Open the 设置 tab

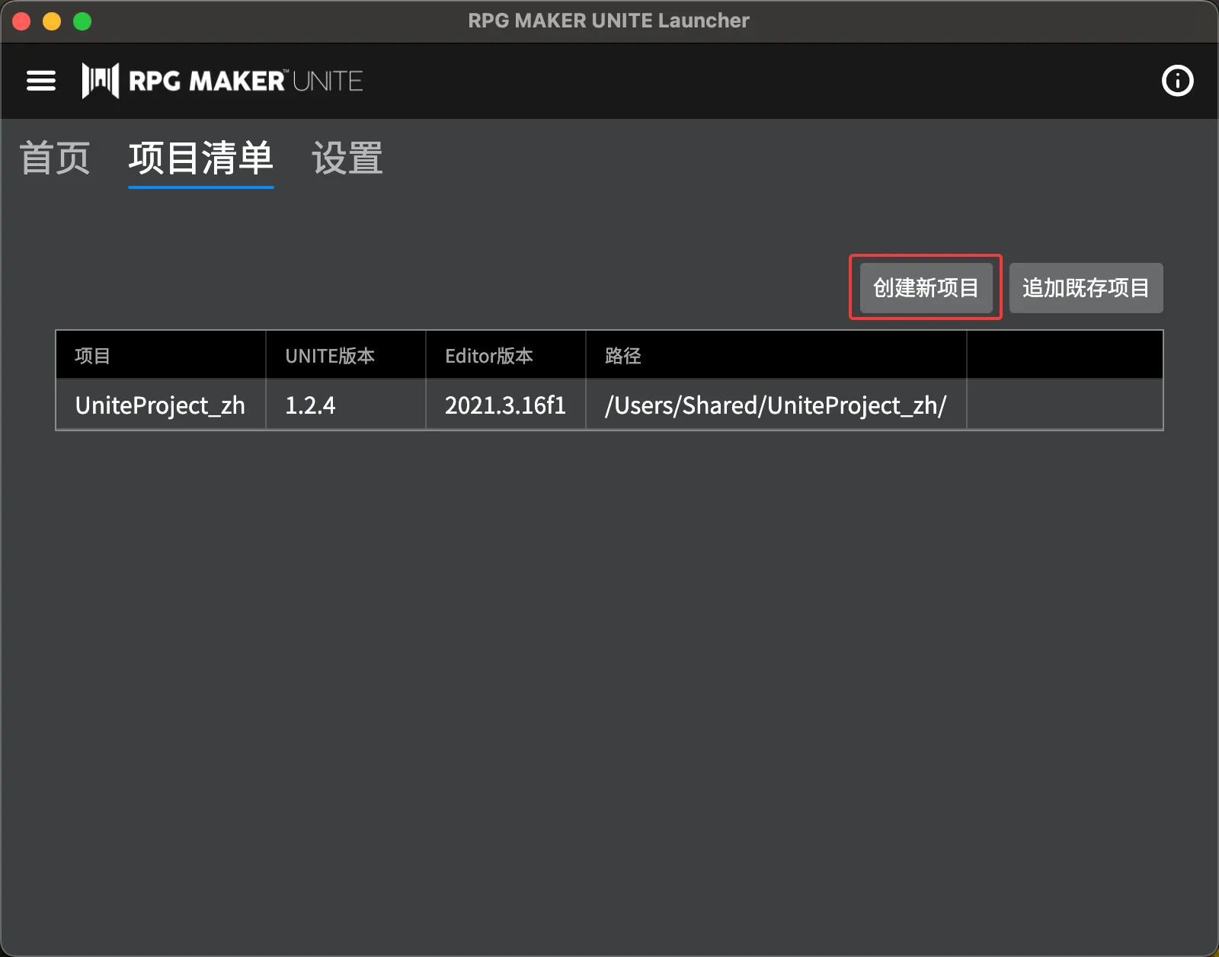click(x=347, y=158)
